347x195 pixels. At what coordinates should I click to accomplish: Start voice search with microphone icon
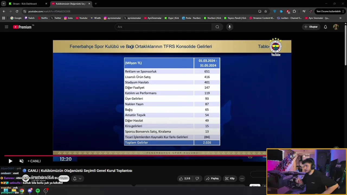pyautogui.click(x=230, y=27)
